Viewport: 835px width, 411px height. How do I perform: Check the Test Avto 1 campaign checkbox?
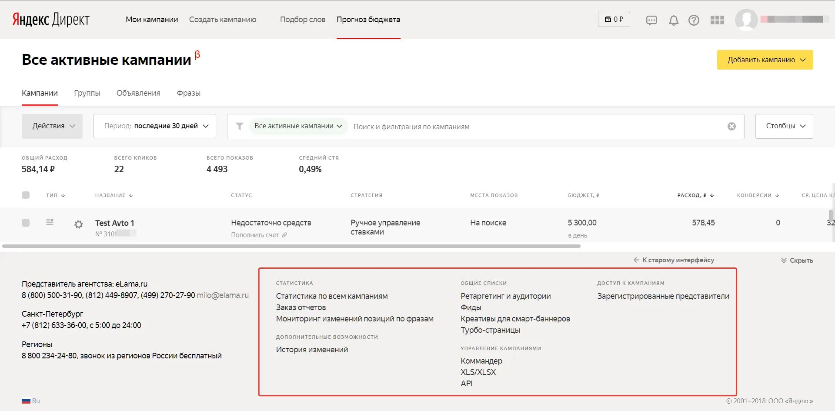click(26, 223)
